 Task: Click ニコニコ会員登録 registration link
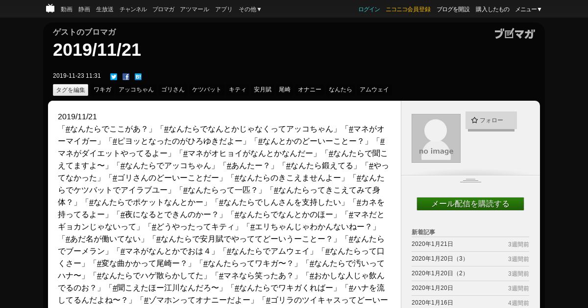tap(408, 9)
